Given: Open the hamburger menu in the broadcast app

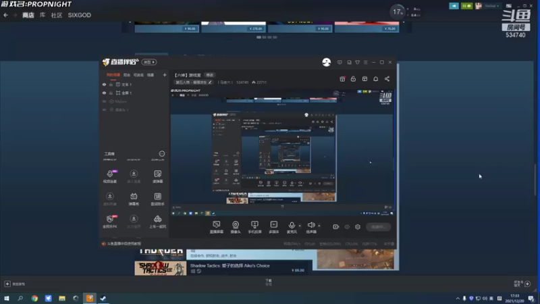Looking at the screenshot, I should click(366, 62).
